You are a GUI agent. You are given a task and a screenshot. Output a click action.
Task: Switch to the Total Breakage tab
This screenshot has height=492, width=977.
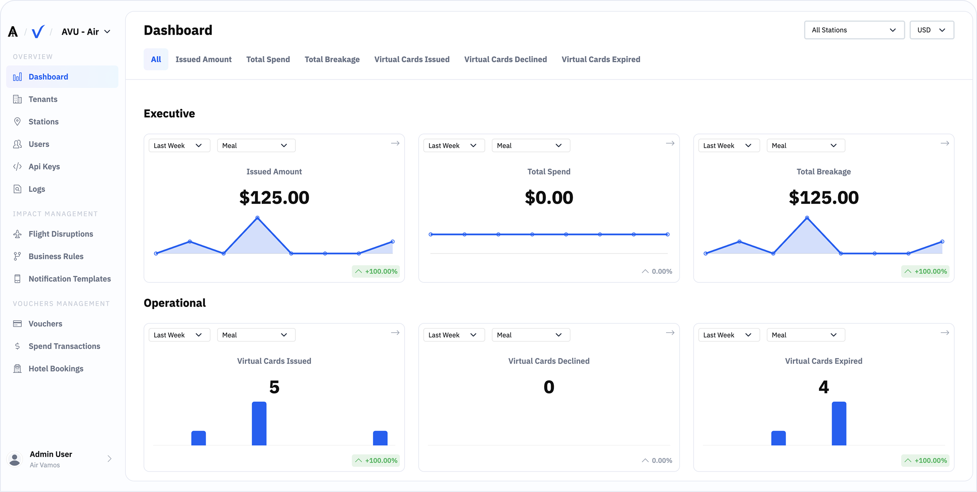pyautogui.click(x=332, y=59)
